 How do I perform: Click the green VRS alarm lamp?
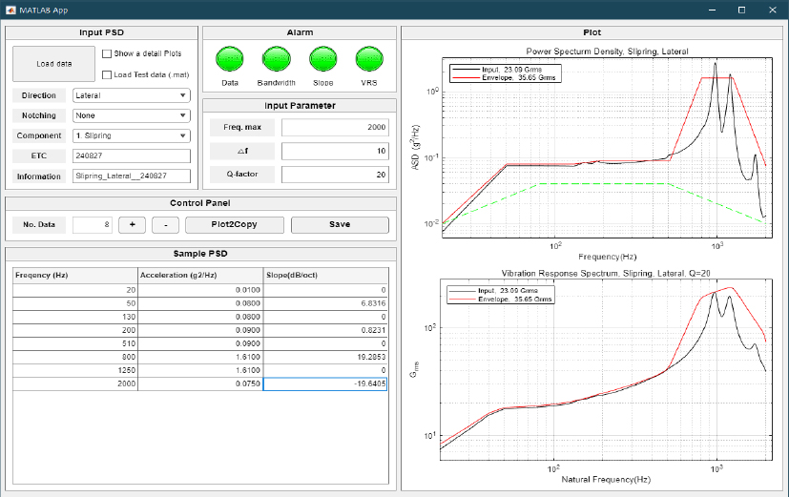pyautogui.click(x=369, y=59)
